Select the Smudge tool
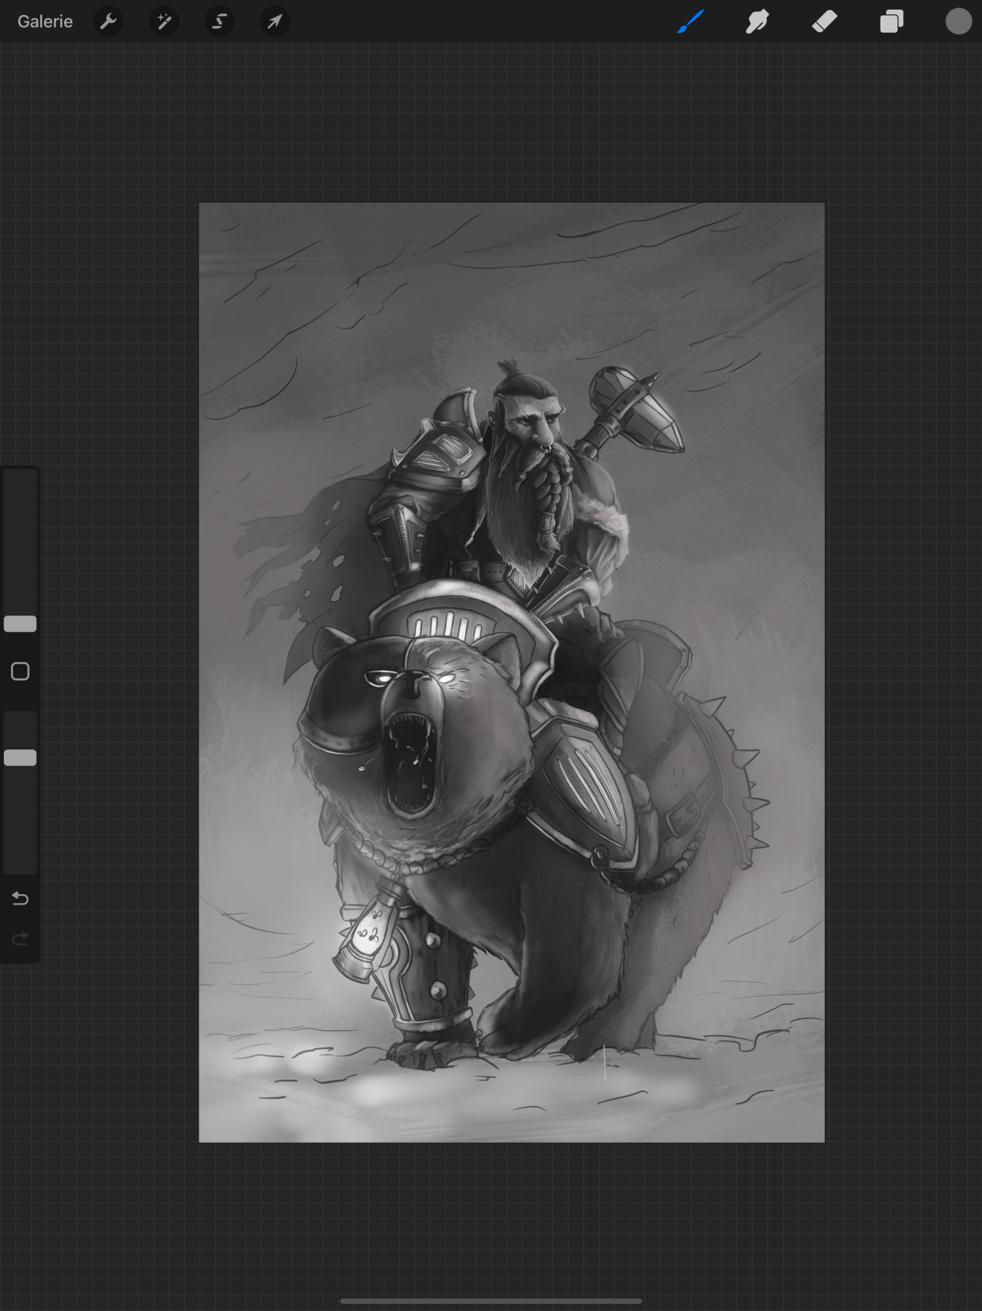 click(x=757, y=22)
